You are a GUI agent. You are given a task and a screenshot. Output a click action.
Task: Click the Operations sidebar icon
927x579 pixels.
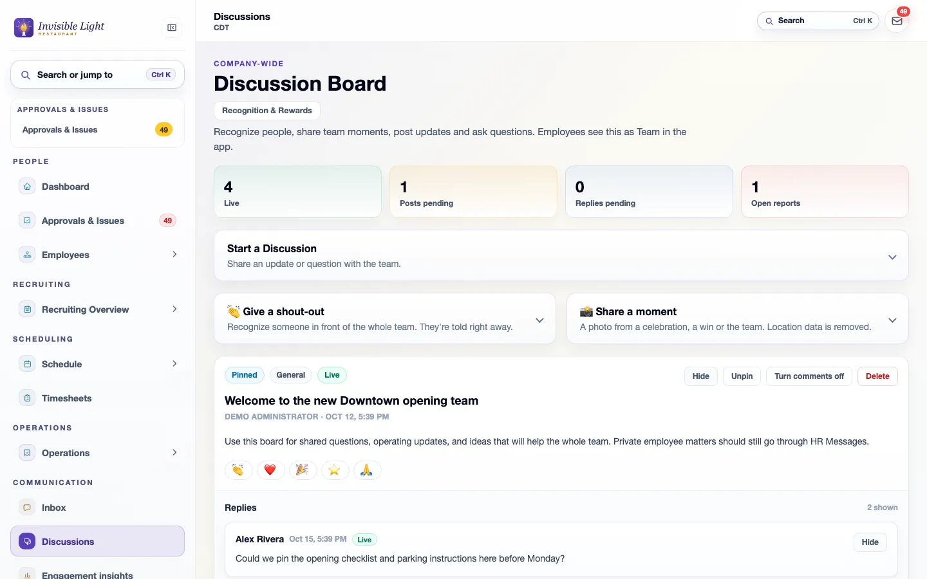tap(27, 453)
